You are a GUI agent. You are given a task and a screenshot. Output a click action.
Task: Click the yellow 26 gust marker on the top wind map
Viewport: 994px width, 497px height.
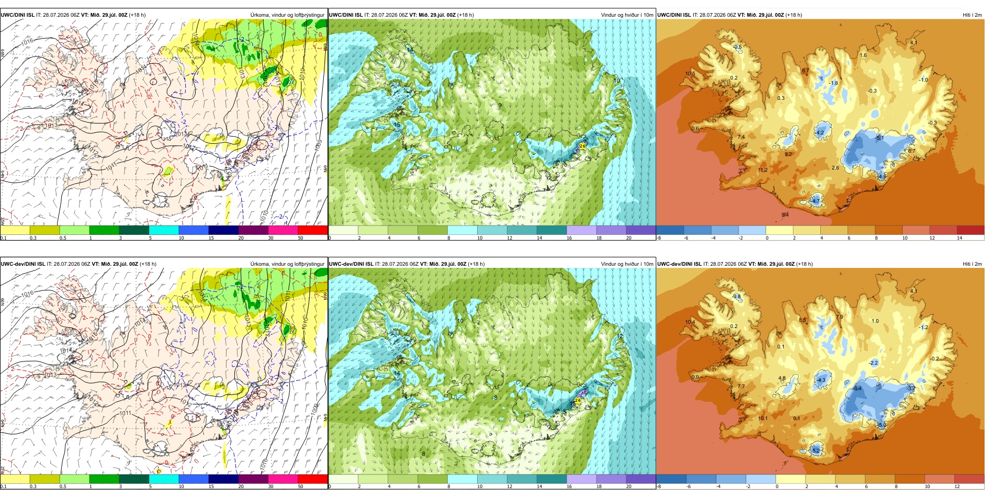click(x=583, y=146)
